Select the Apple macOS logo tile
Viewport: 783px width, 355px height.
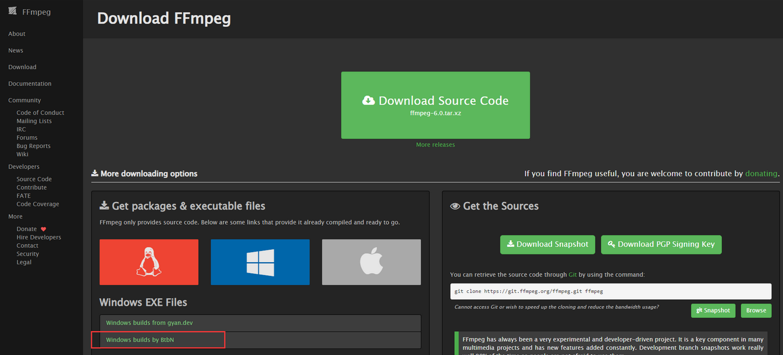371,262
